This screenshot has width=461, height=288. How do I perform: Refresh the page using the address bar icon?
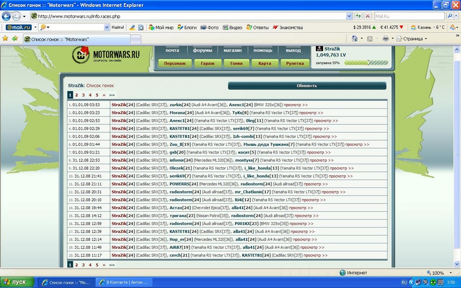click(358, 16)
